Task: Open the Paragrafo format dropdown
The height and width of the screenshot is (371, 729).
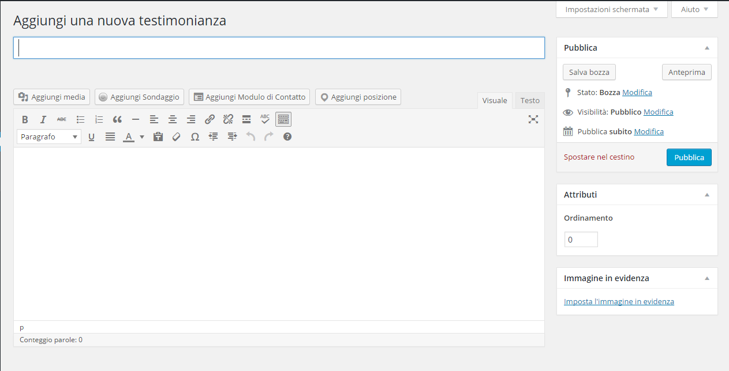Action: (49, 137)
